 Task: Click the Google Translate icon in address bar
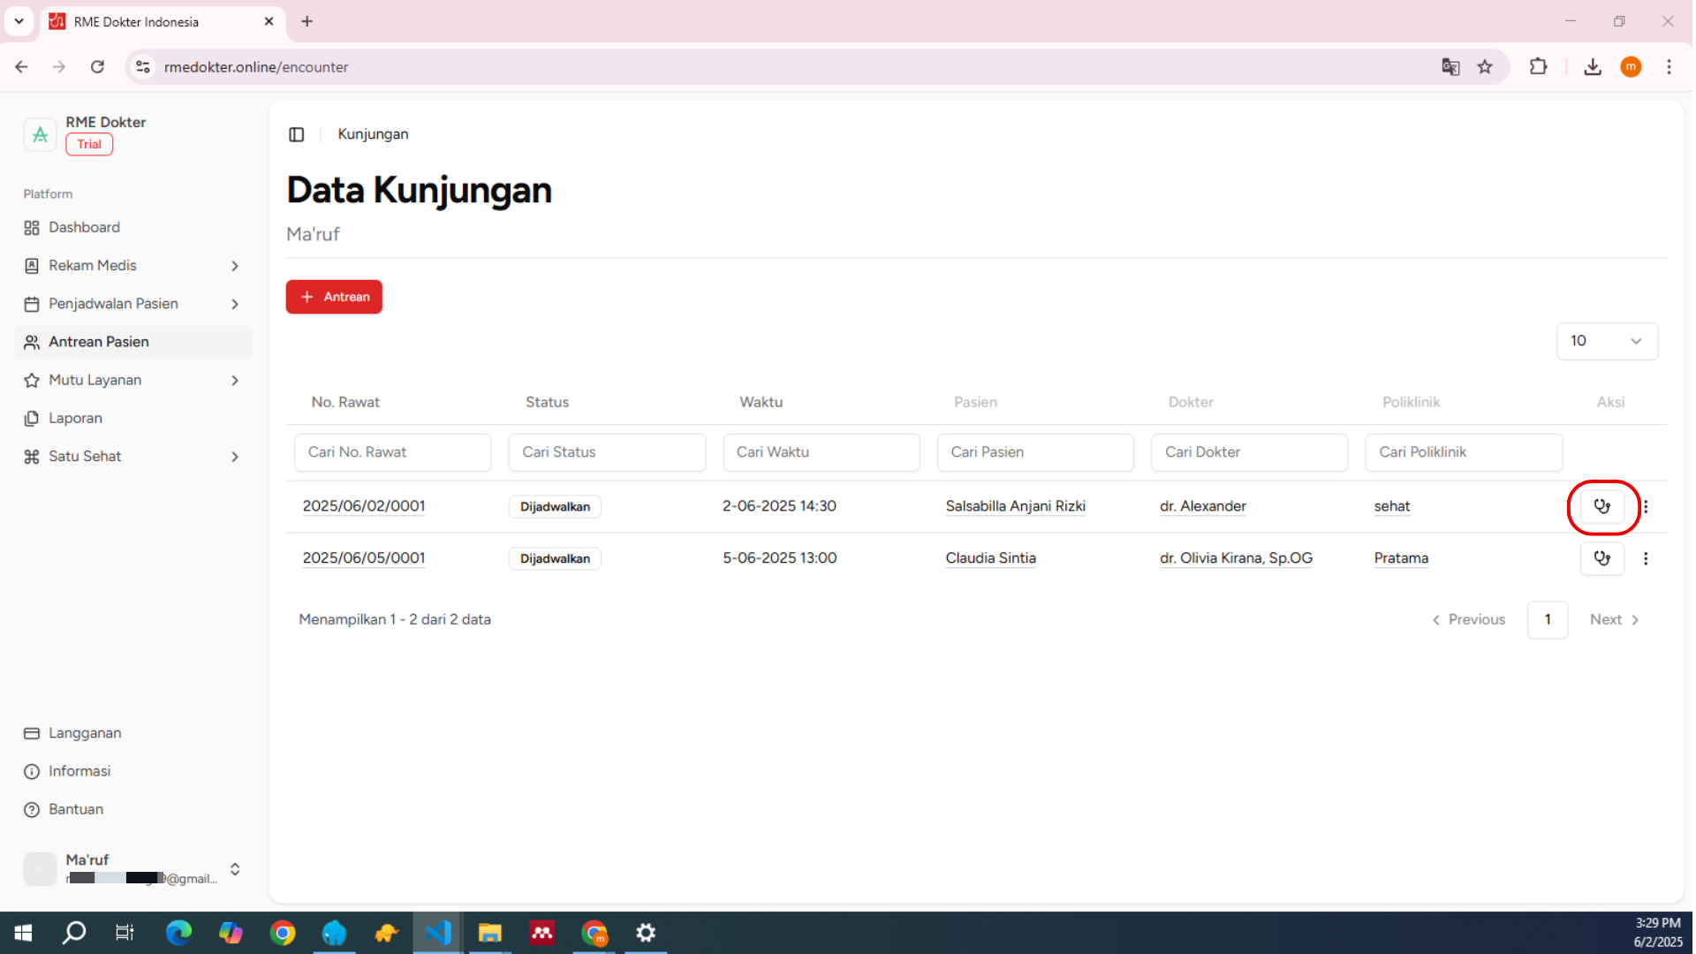tap(1450, 67)
